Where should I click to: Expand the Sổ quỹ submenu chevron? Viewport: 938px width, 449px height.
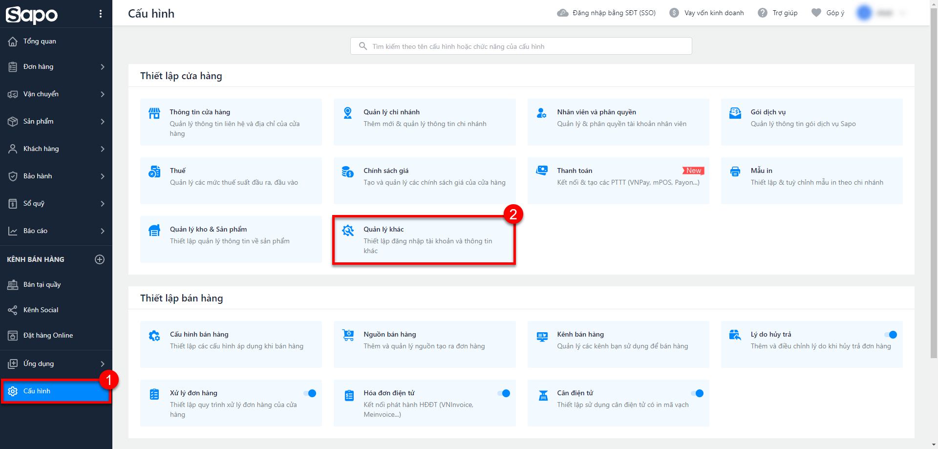[x=103, y=204]
